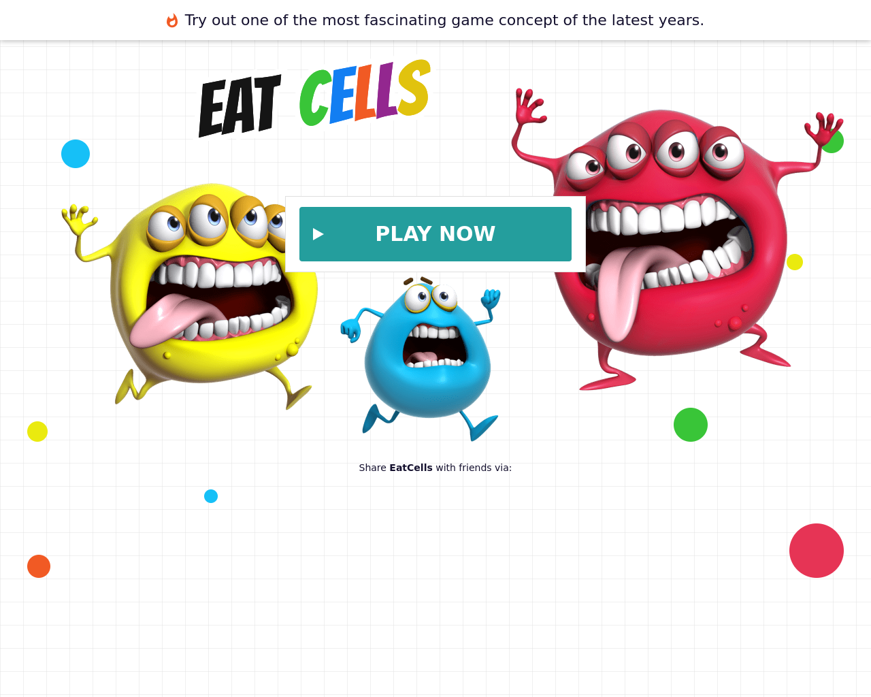
Task: Click the big red monster
Action: (x=674, y=238)
